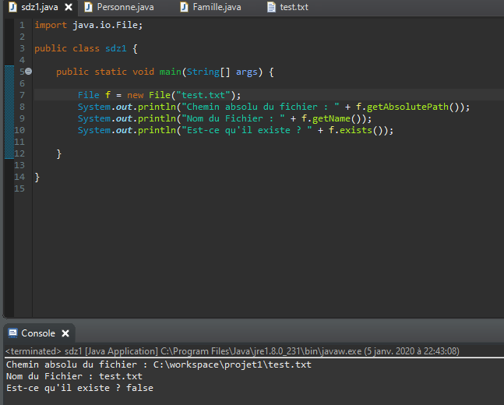504x405 pixels.
Task: Click the blue range indicator beside line 8
Action: 9,107
